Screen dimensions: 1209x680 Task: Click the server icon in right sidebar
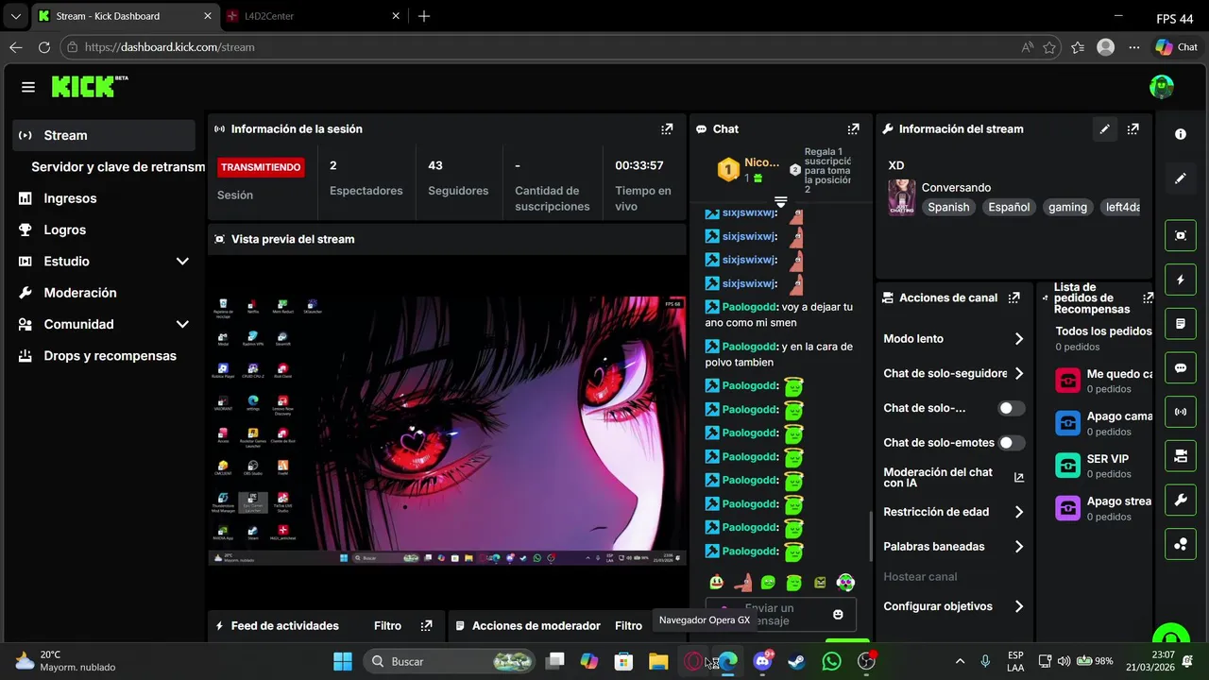click(1181, 456)
